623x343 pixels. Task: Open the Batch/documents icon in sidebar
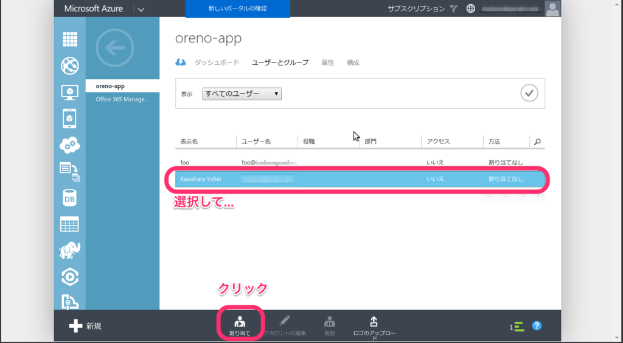70,171
